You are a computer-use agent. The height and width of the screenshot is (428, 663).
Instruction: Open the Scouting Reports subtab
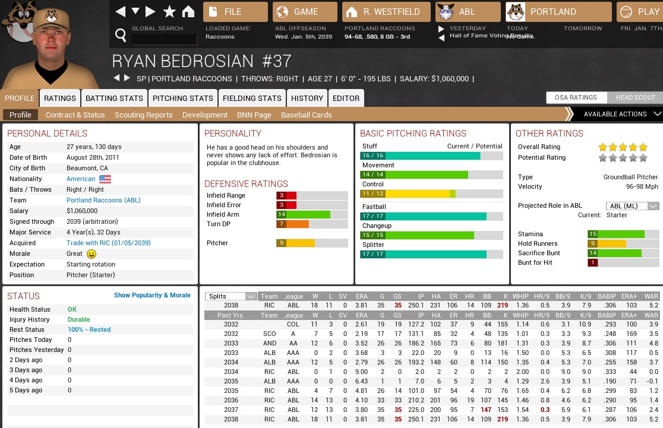(x=143, y=115)
